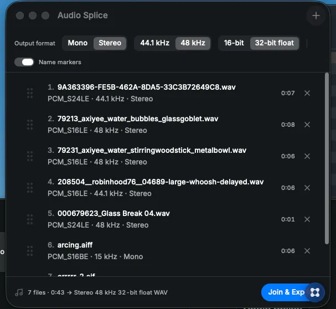This screenshot has width=336, height=309.
Task: Select Mono output format
Action: pyautogui.click(x=77, y=43)
